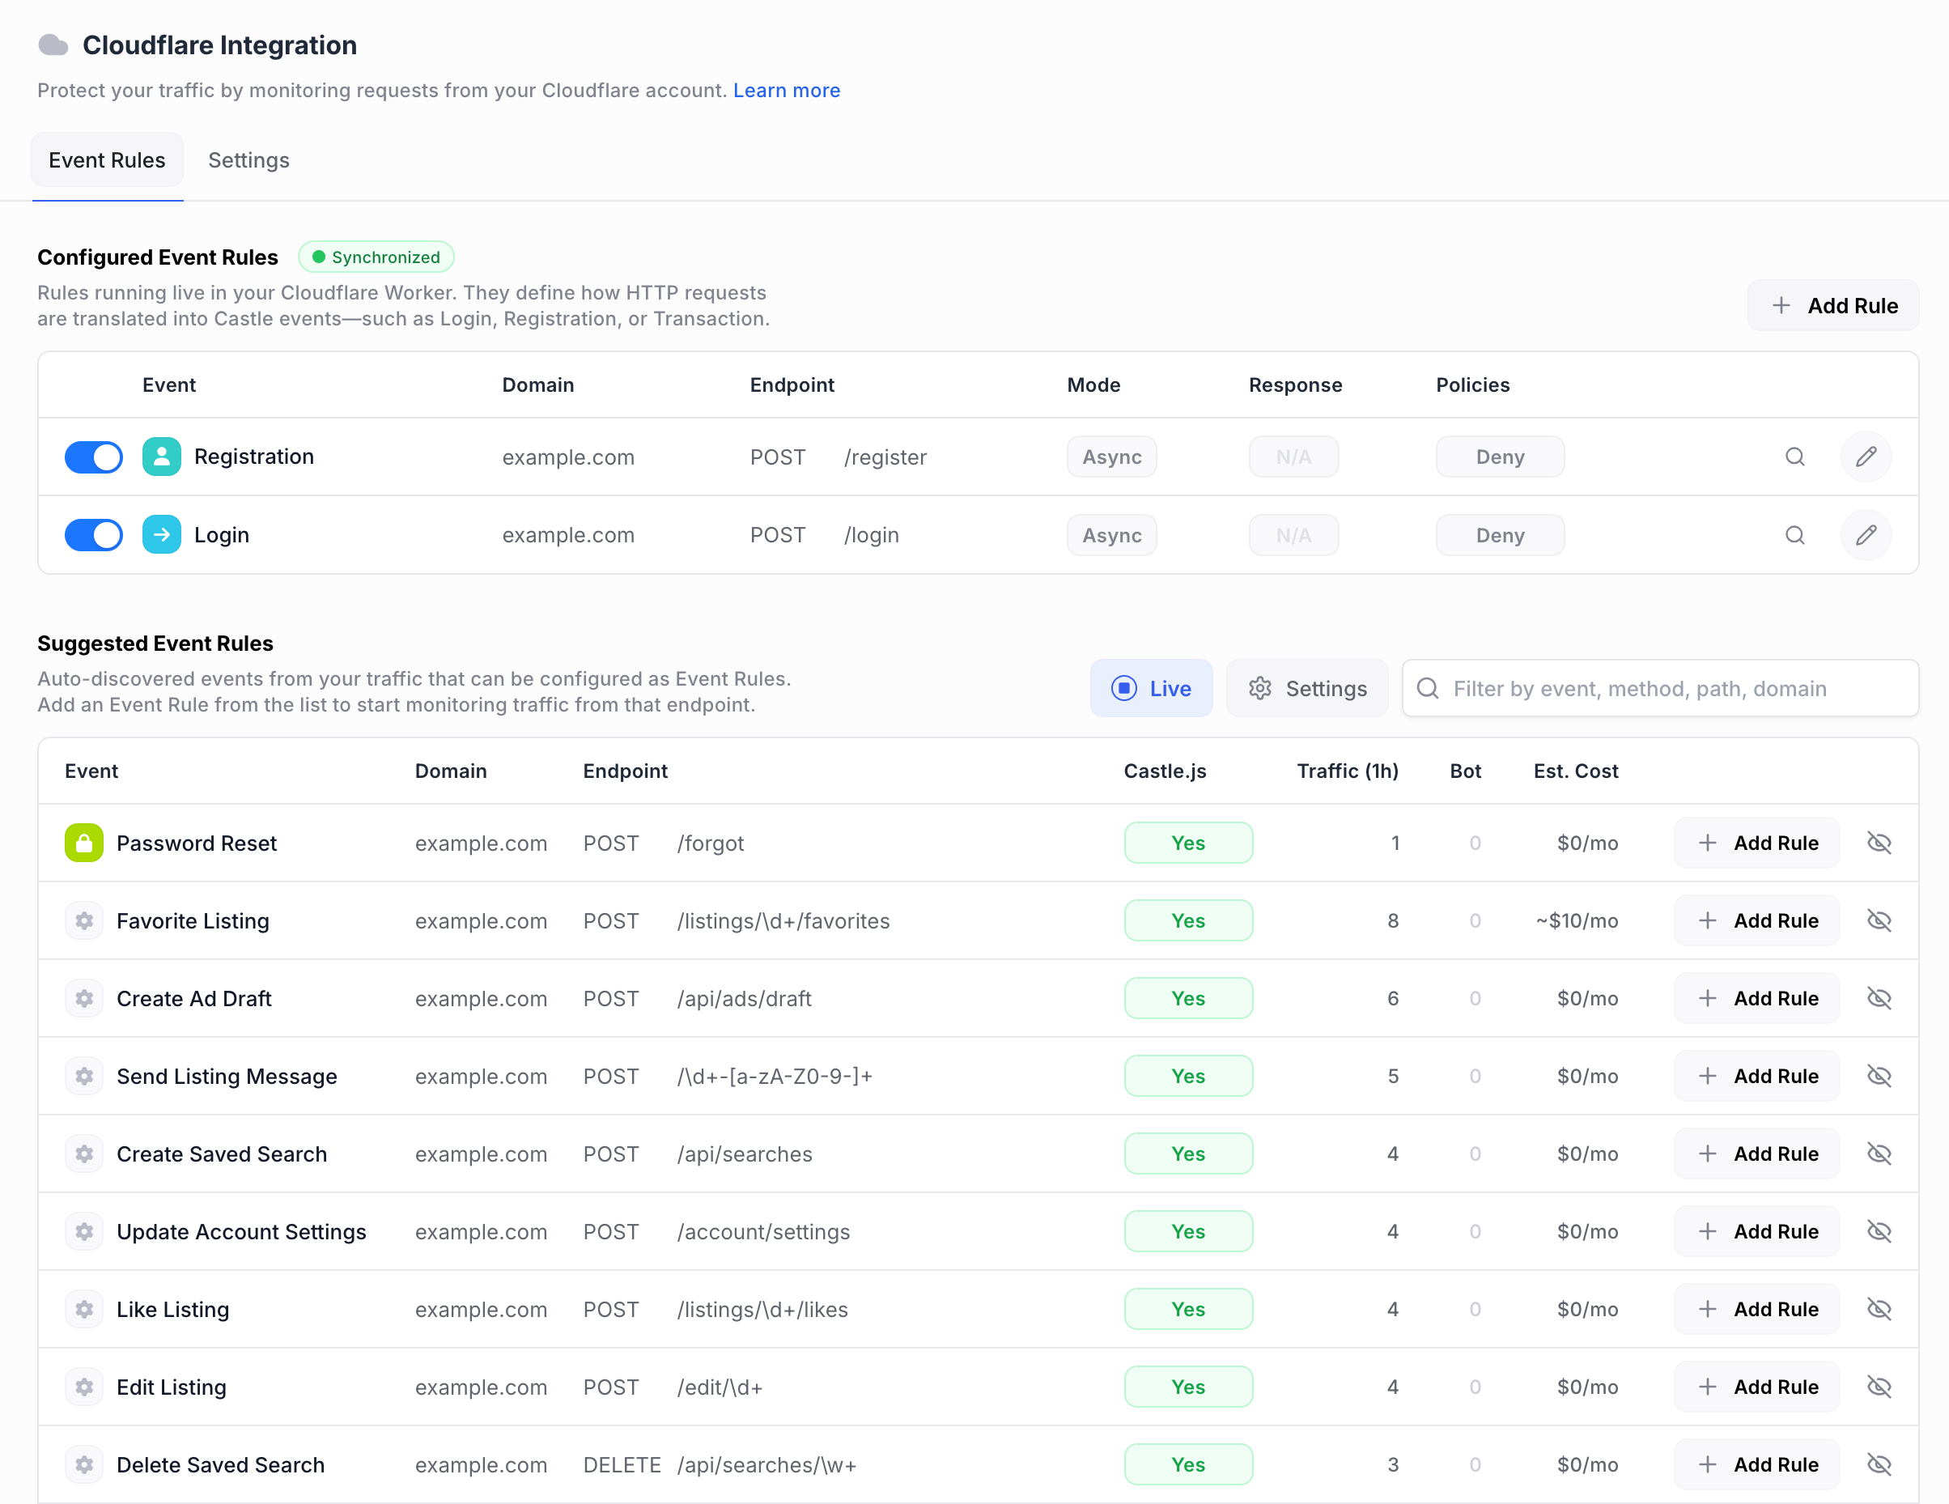Hide the Send Listing Message suggestion

(1879, 1076)
